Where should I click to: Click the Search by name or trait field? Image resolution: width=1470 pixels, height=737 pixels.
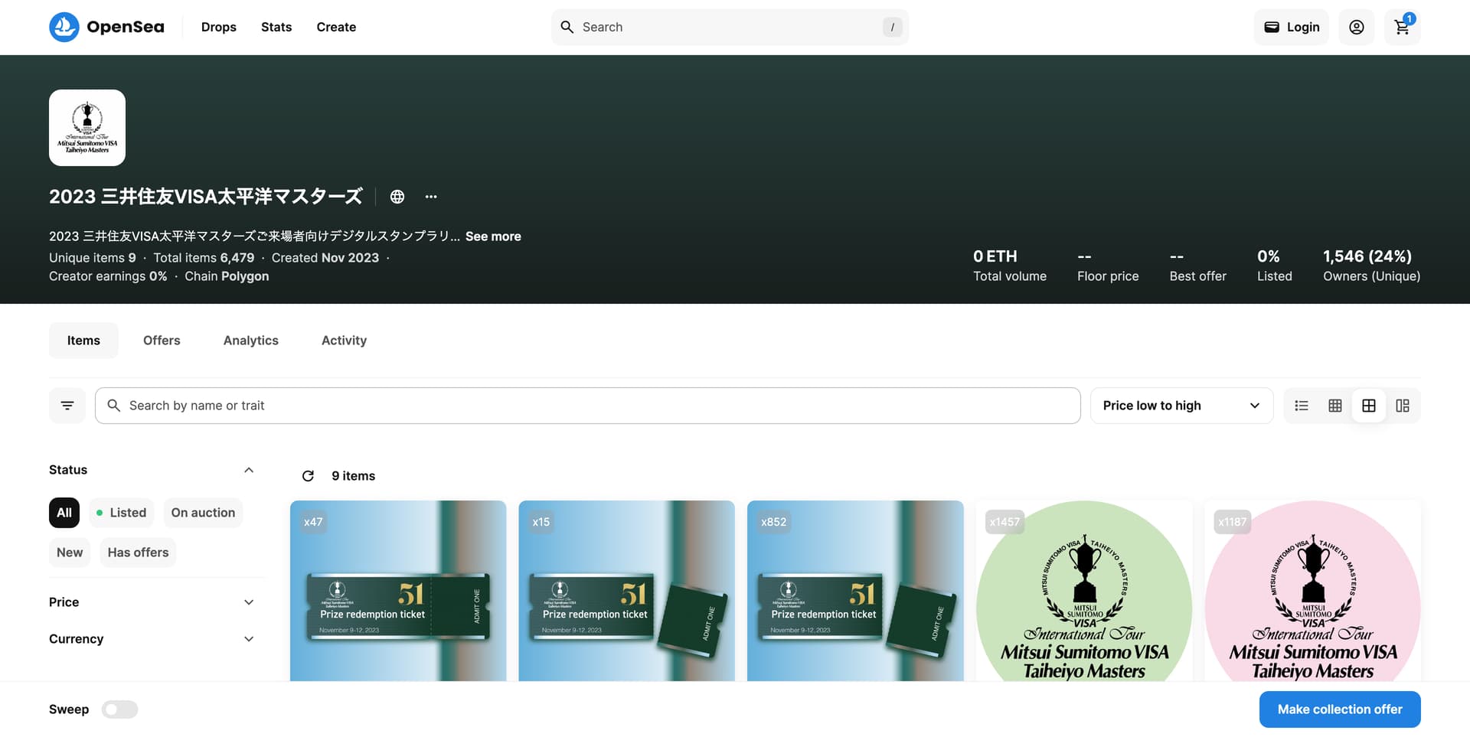coord(588,406)
